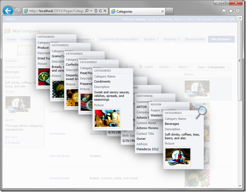
Task: Click the Grains/Cereals row link
Action: tap(59, 178)
